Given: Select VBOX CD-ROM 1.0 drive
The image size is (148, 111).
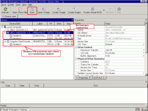Looking at the screenshot, I should click(x=19, y=30).
